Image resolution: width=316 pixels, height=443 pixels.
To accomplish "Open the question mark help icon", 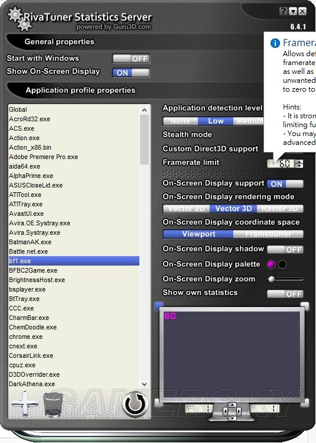I will pos(284,11).
